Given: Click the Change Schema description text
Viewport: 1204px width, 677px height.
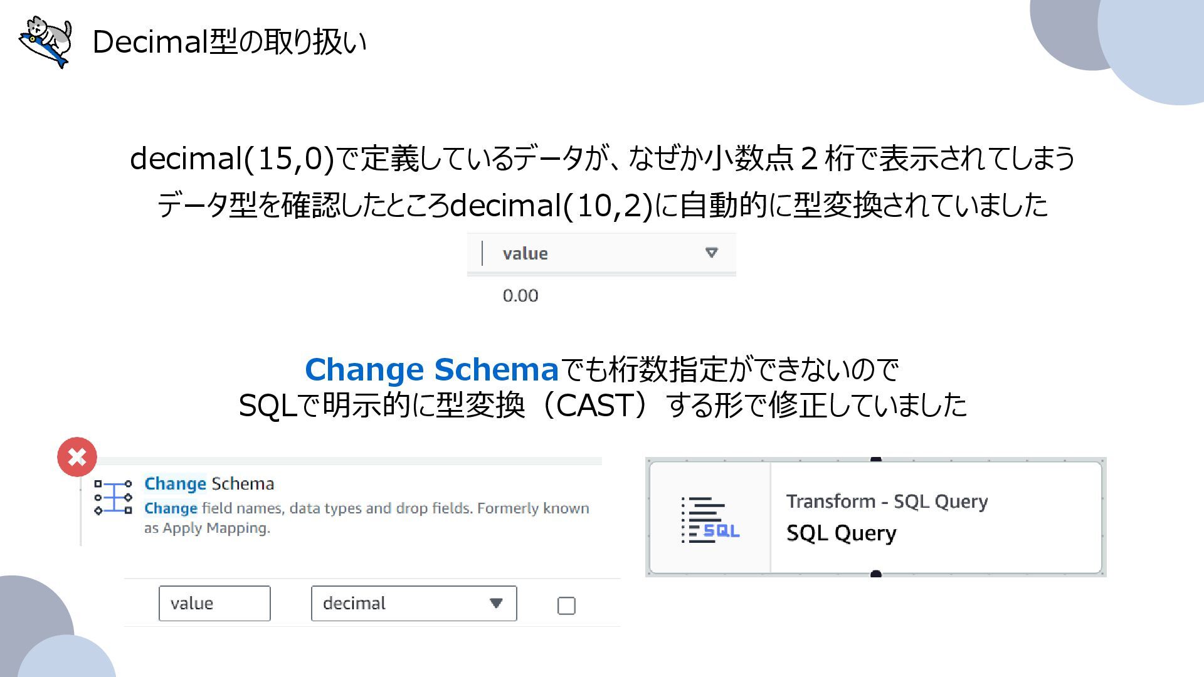Looking at the screenshot, I should pos(366,518).
